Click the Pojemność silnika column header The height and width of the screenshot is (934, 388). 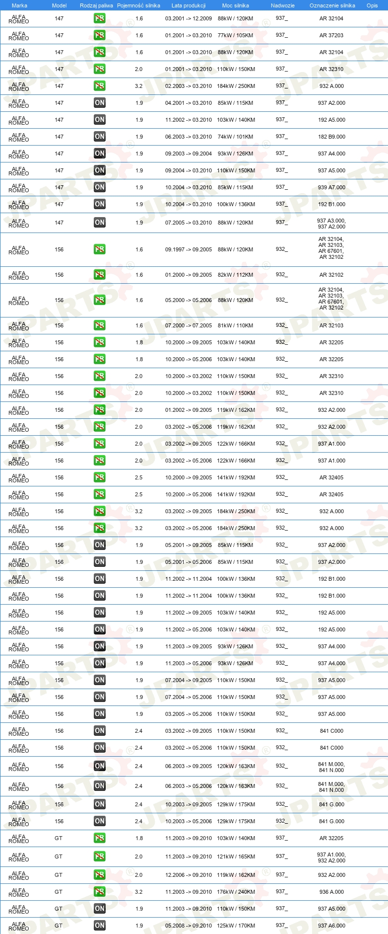[138, 5]
